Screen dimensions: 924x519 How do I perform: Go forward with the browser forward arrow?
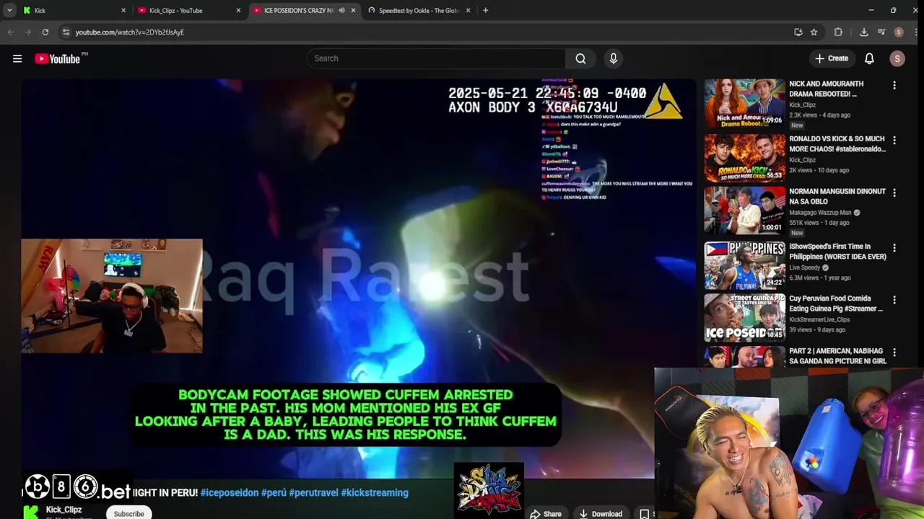(x=27, y=32)
